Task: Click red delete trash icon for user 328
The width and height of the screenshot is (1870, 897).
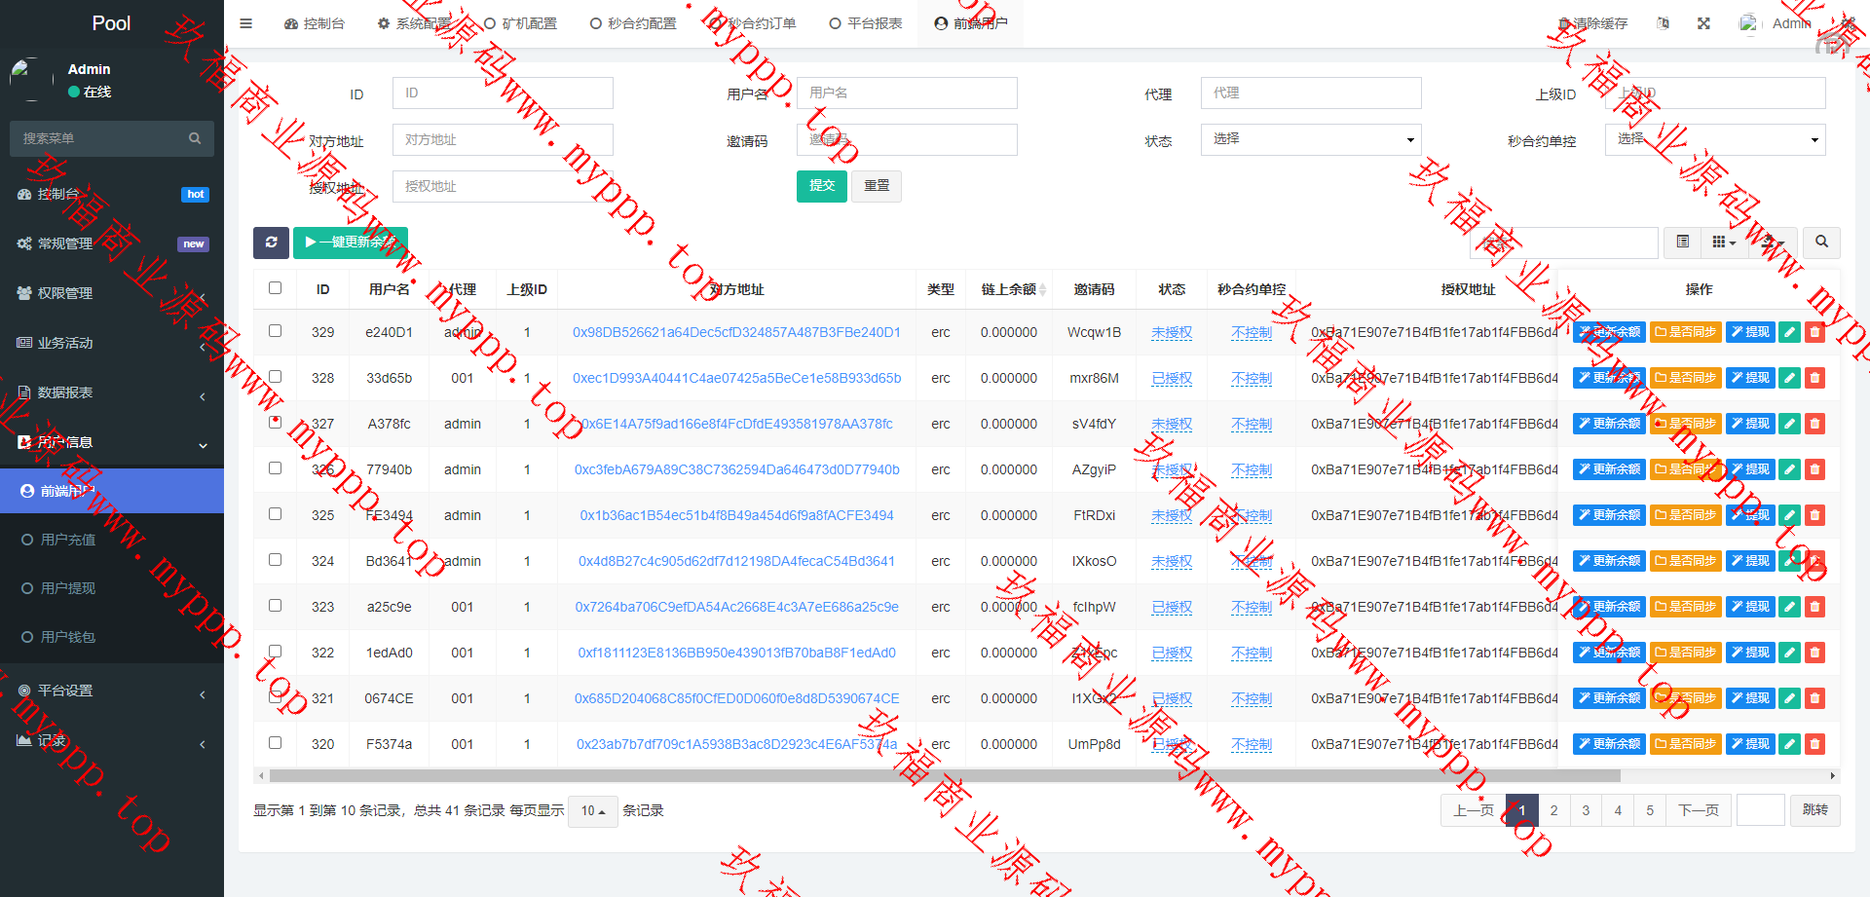Action: click(1814, 378)
